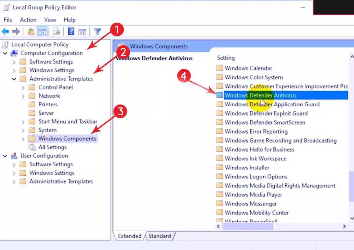
Task: Select Printers in the tree
Action: pos(48,105)
